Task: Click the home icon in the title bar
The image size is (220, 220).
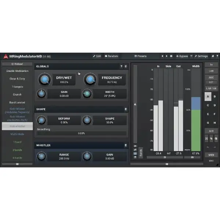Action: [213, 56]
